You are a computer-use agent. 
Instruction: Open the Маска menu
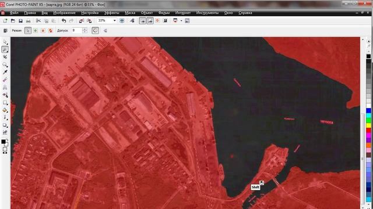(x=130, y=13)
